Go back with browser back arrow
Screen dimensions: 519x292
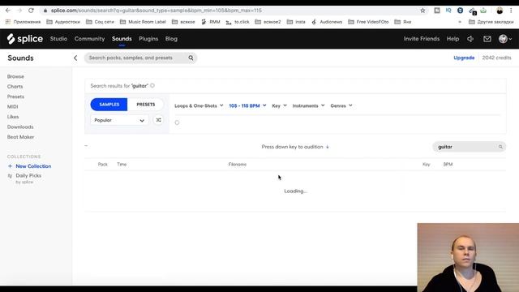coord(8,11)
